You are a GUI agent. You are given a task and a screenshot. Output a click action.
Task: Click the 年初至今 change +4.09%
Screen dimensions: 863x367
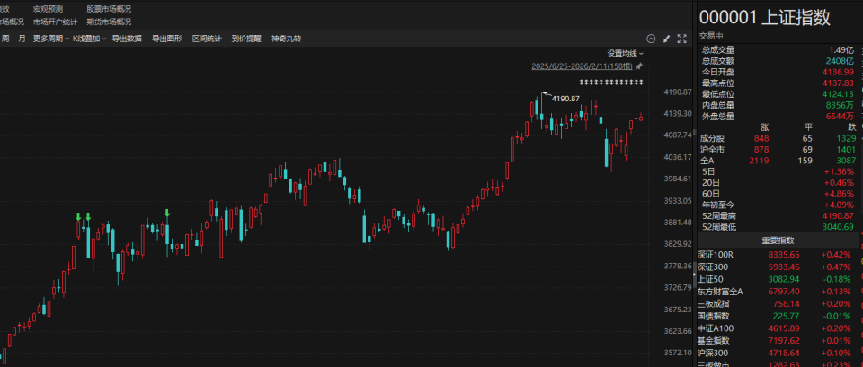pos(840,205)
